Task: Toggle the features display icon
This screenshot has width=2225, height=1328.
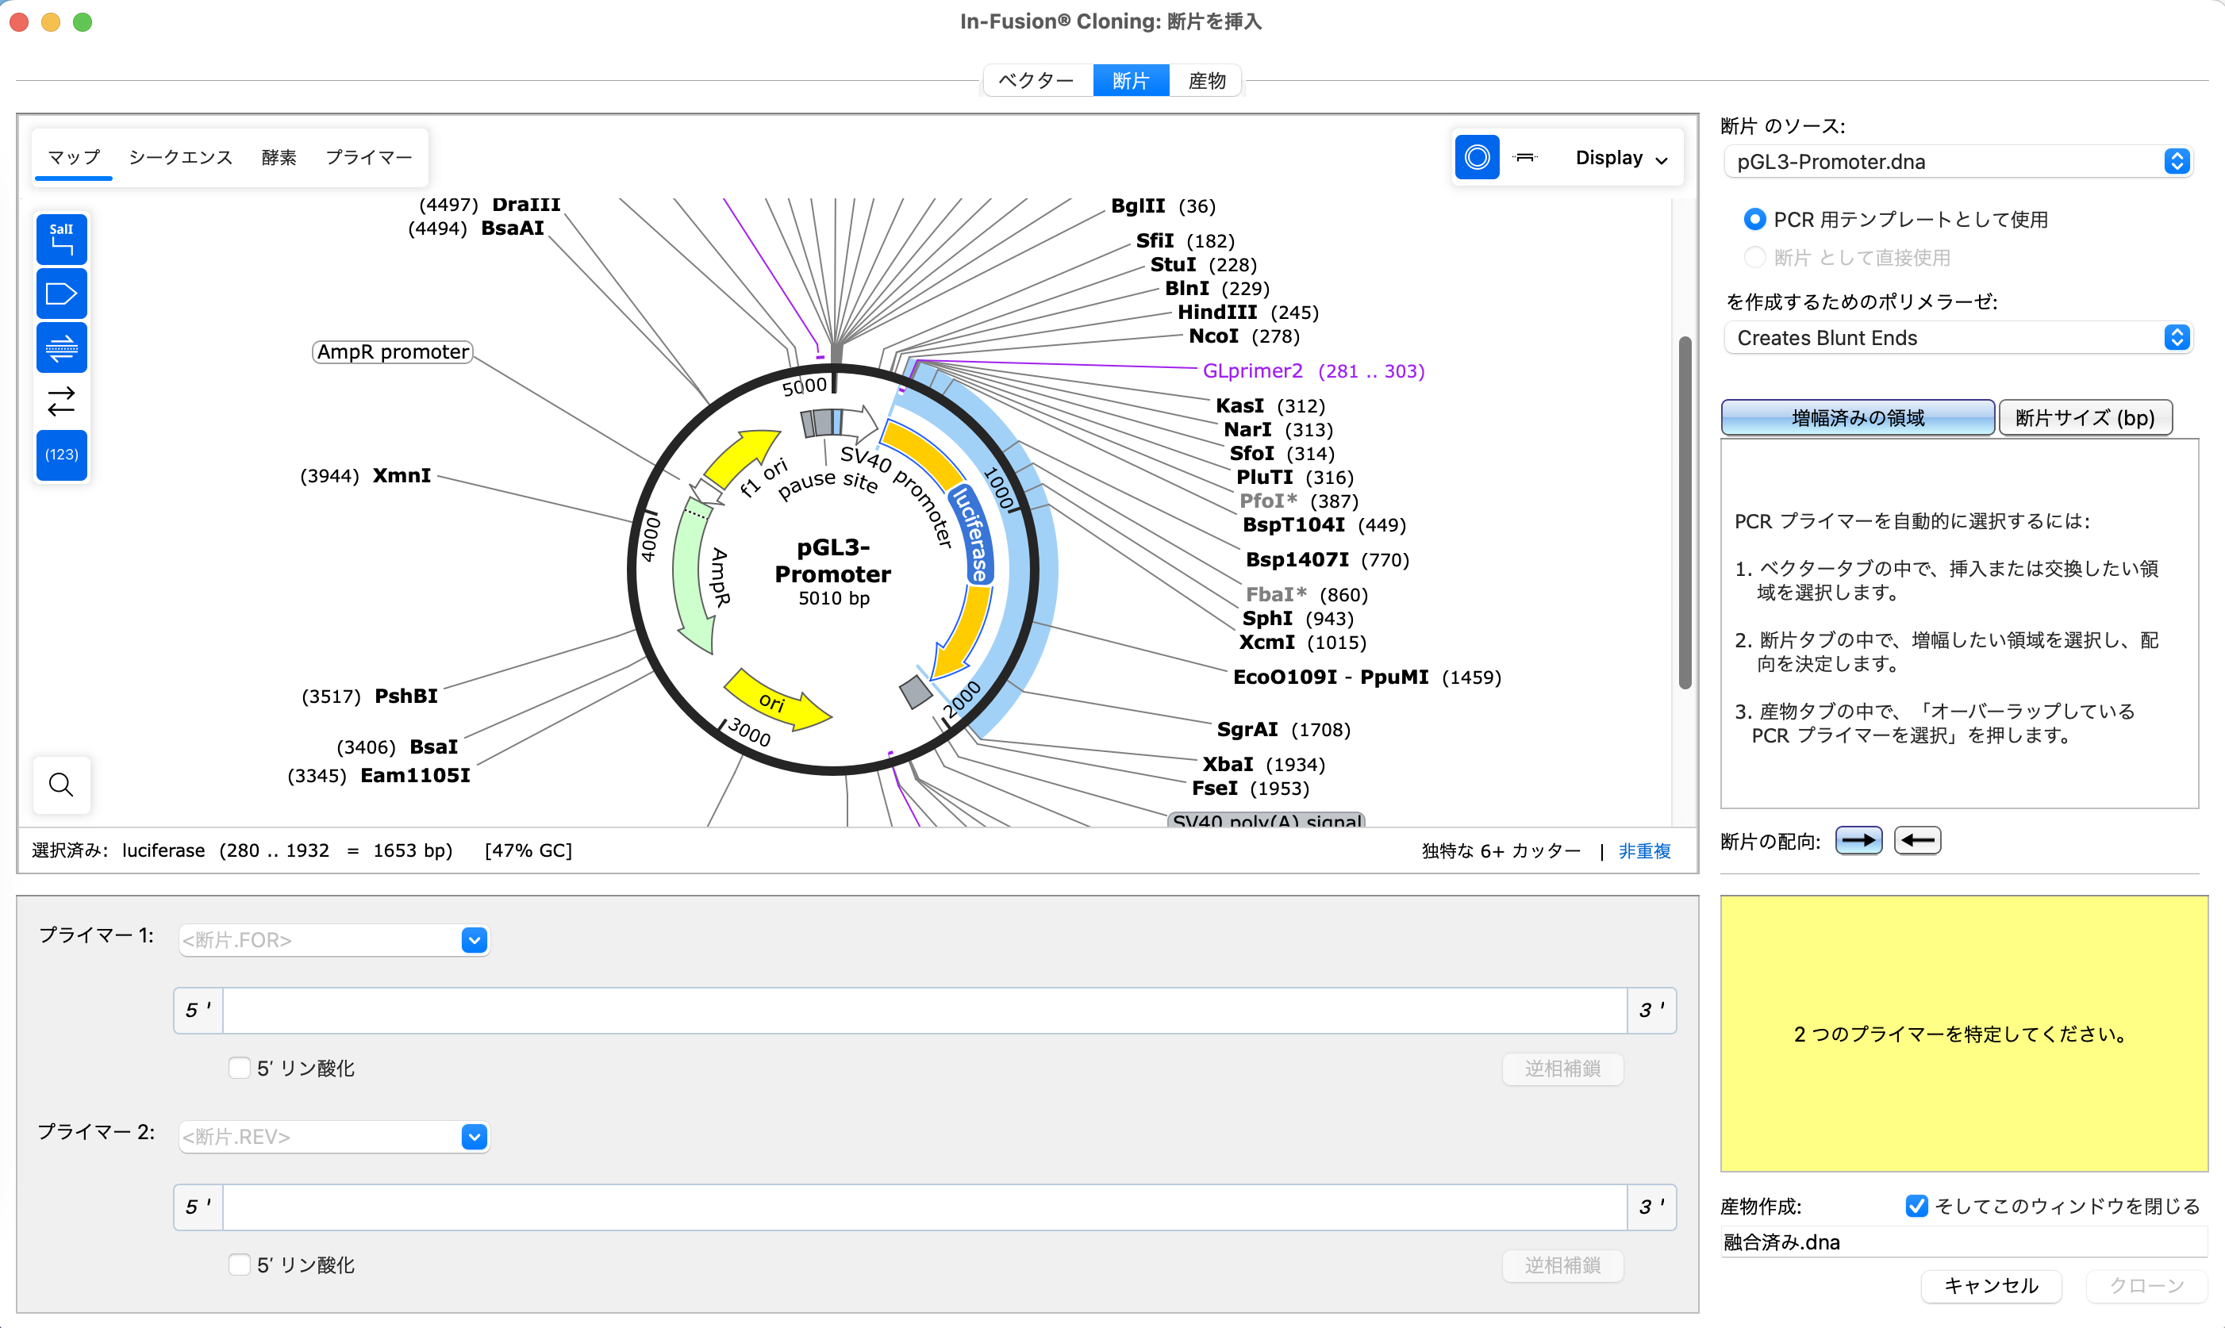Action: [x=61, y=294]
